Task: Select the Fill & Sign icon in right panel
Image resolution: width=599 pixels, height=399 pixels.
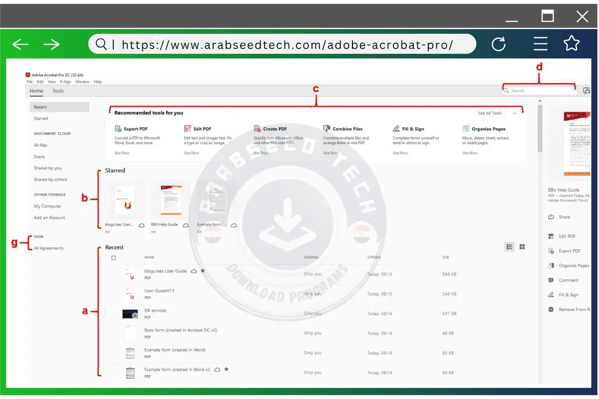Action: (551, 294)
